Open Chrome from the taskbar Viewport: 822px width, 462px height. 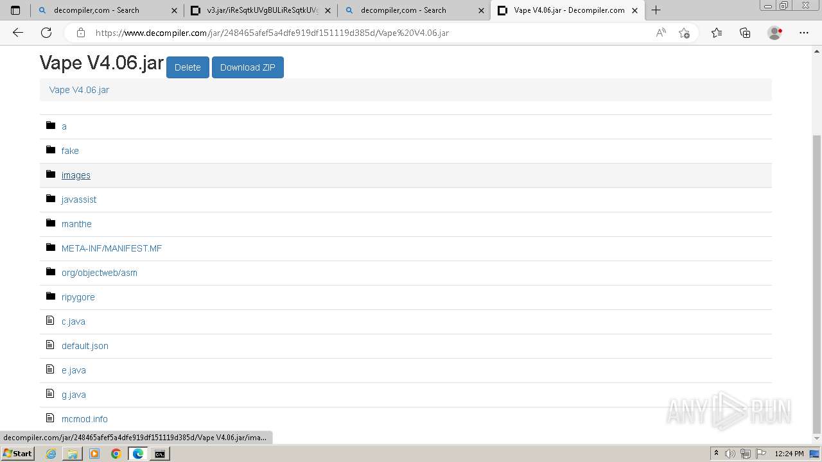click(x=116, y=454)
